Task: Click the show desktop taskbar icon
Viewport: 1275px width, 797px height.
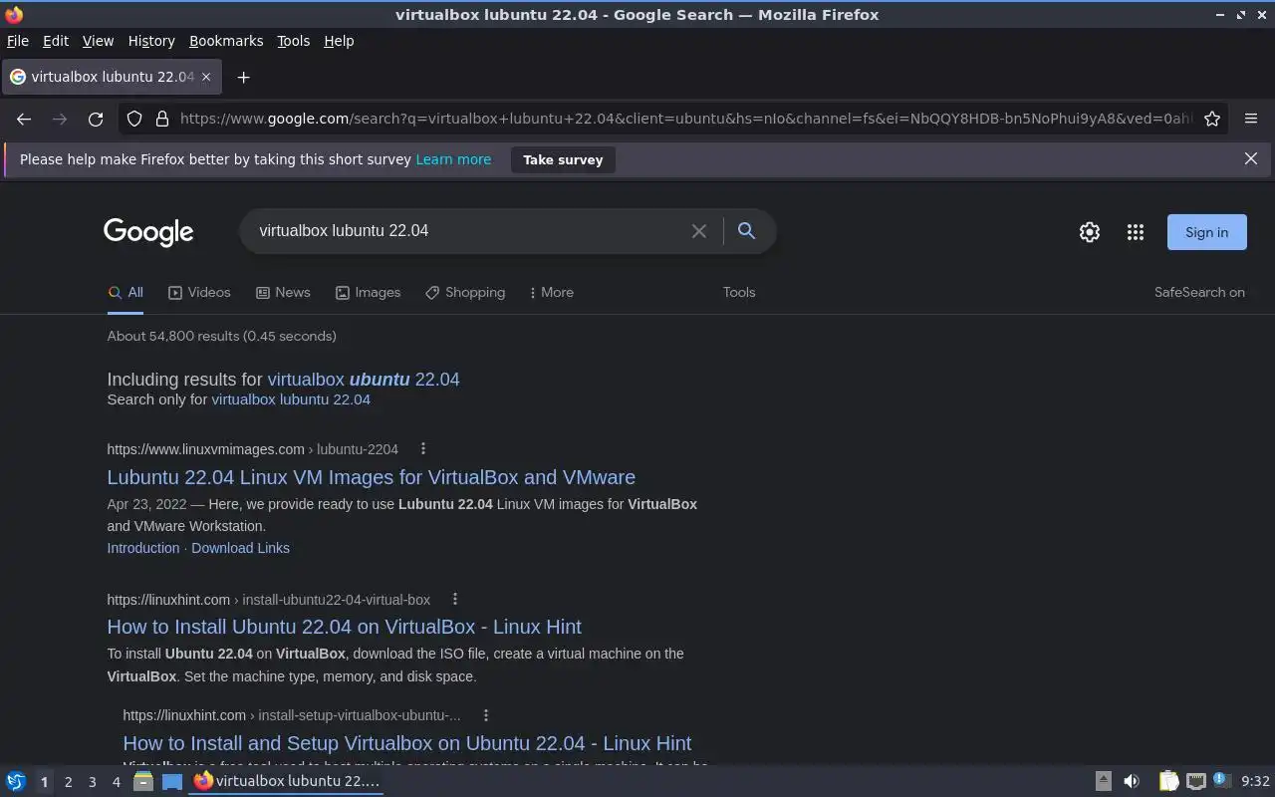Action: point(172,781)
